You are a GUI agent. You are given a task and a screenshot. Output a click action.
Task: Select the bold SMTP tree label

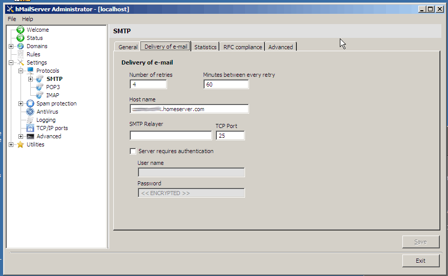click(x=54, y=79)
